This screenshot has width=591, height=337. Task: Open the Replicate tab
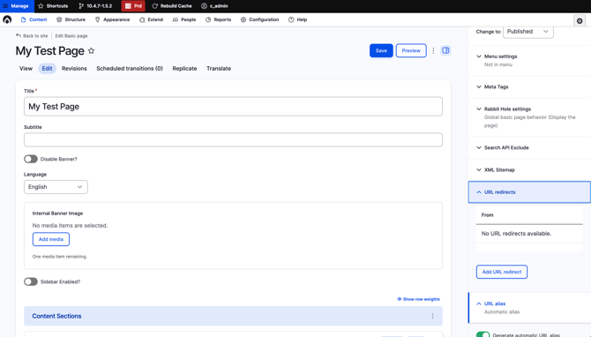coord(184,68)
